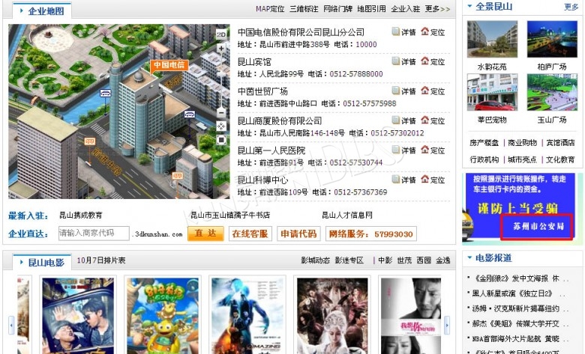
Task: Open the 商业购物 category link
Action: tap(522, 142)
